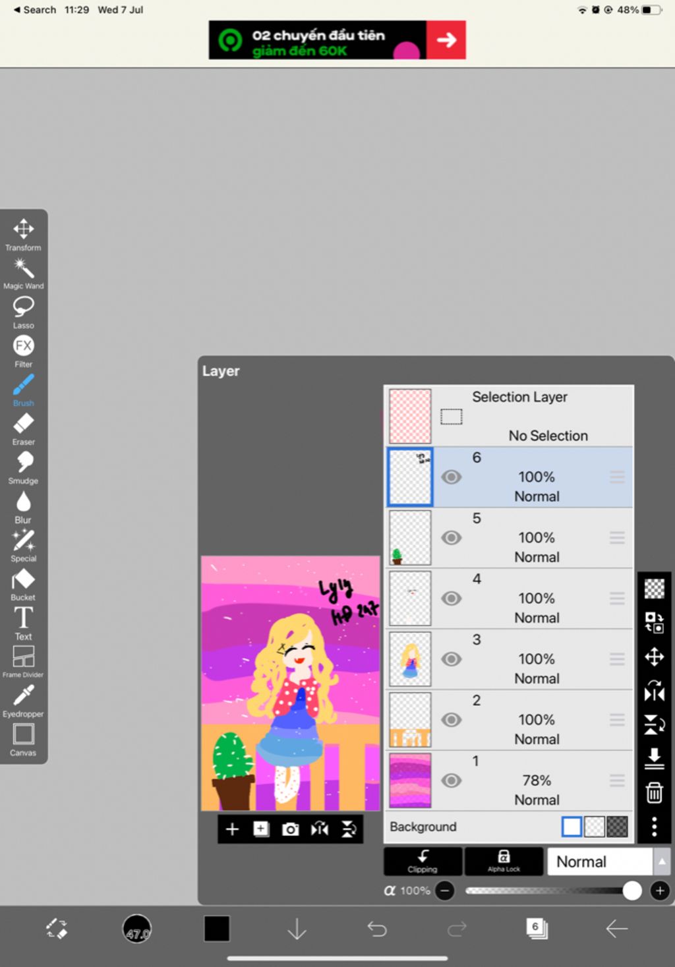Tap checkerboard icon at top of right strip
675x967 pixels.
pyautogui.click(x=654, y=588)
